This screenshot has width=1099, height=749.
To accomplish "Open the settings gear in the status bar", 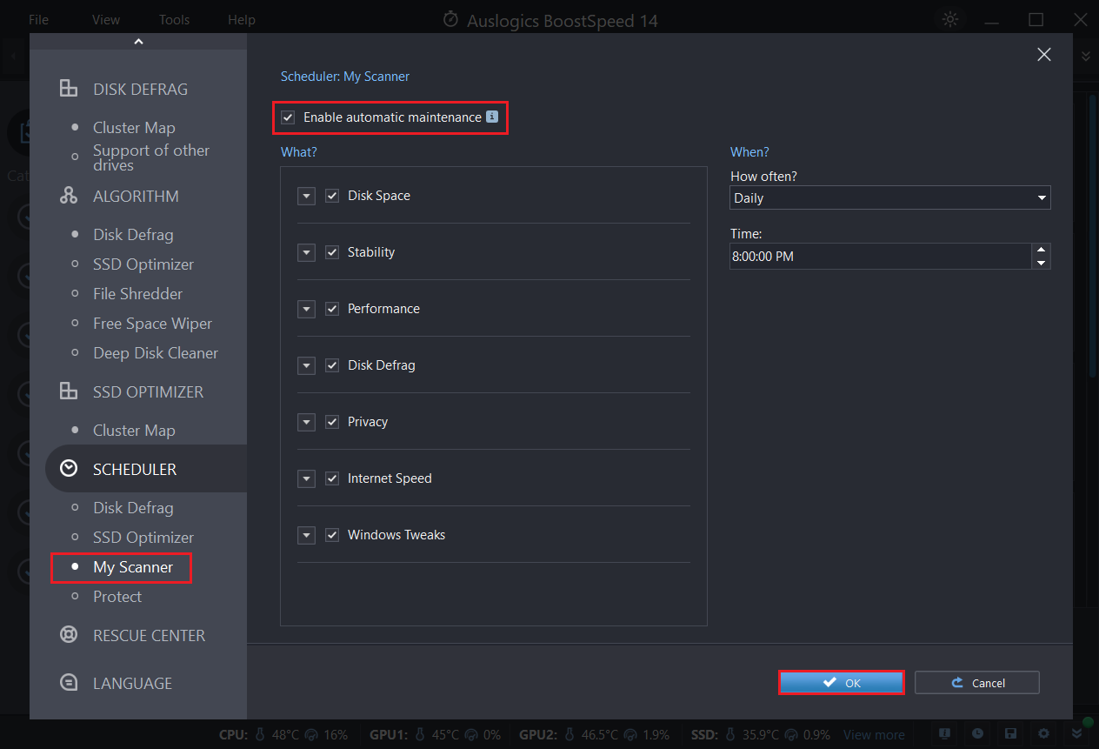I will coord(1042,734).
